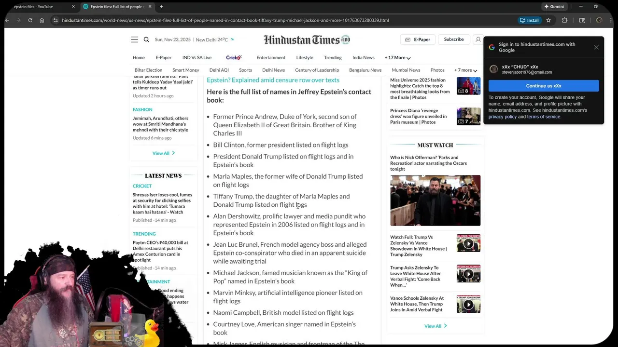Click Continue as xXx button
The image size is (618, 347).
(x=544, y=86)
